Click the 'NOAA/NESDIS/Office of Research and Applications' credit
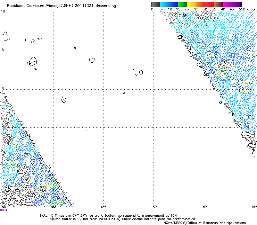The width and height of the screenshot is (257, 225). 205,223
